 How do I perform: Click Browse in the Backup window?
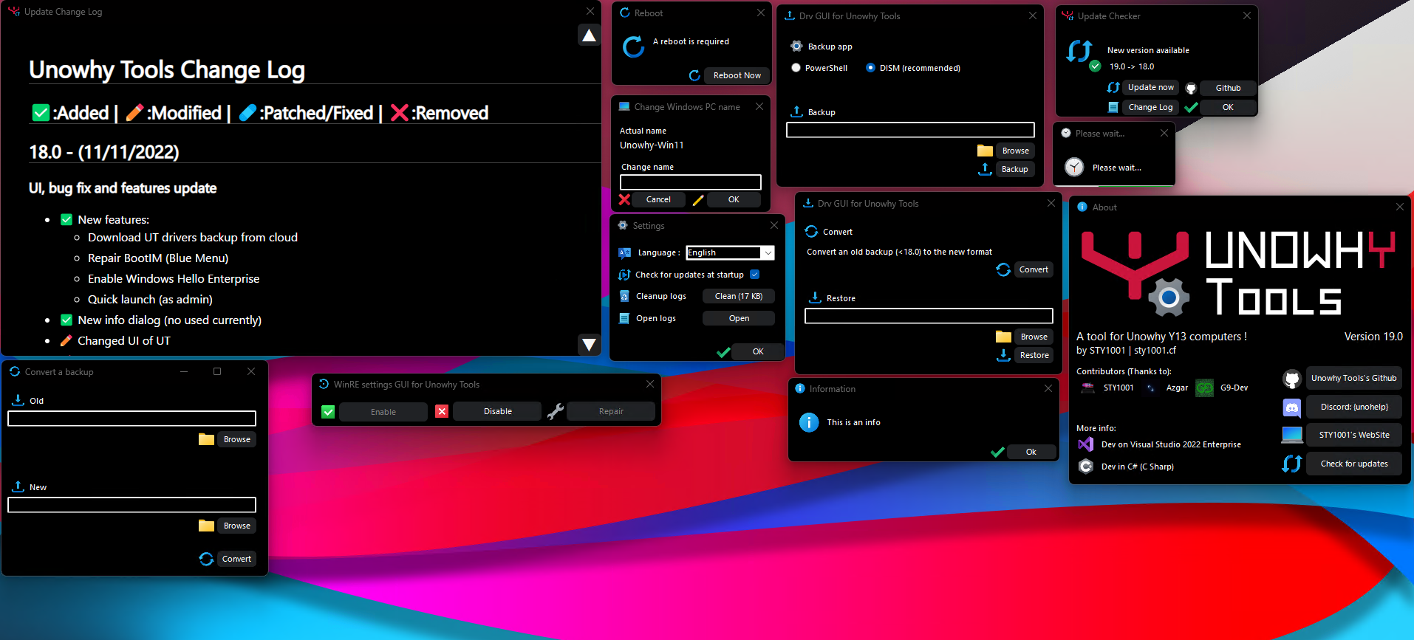pyautogui.click(x=1015, y=151)
